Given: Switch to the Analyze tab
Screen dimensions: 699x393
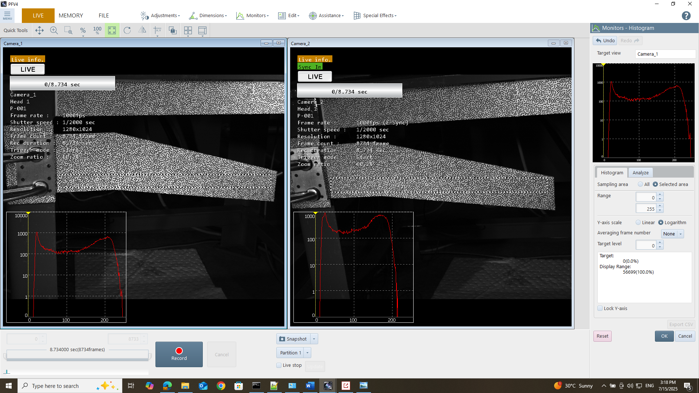Looking at the screenshot, I should pyautogui.click(x=640, y=172).
